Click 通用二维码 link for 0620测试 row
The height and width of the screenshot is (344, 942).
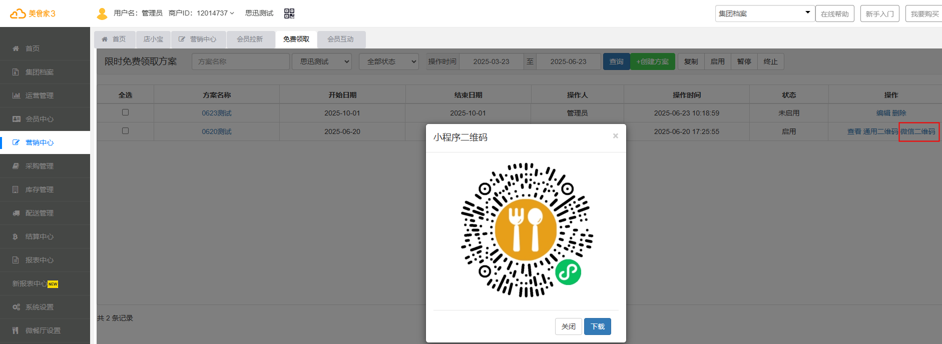click(x=880, y=131)
